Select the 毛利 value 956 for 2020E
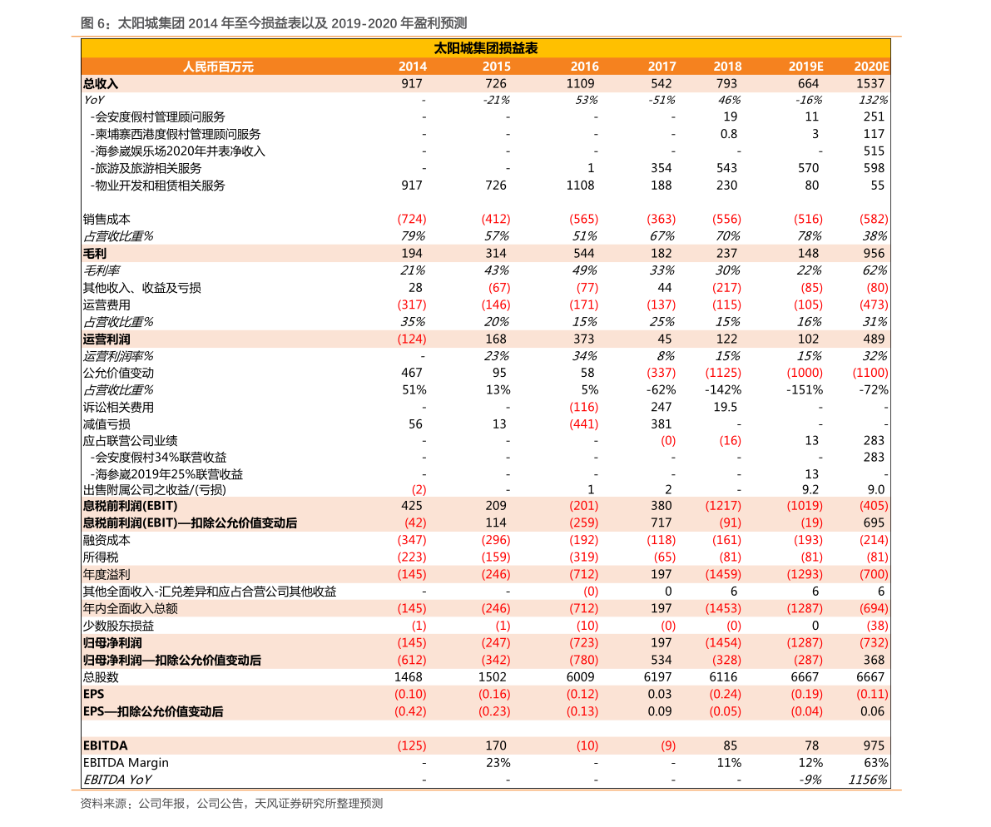The width and height of the screenshot is (991, 827). click(874, 254)
